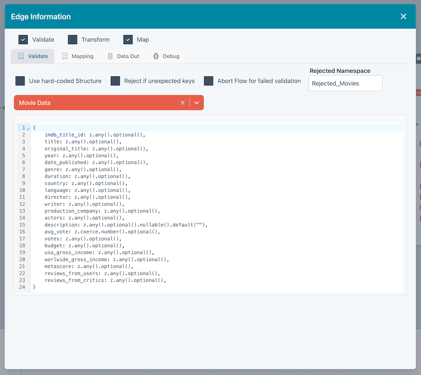Collapse code block at line 1 fold arrow
The width and height of the screenshot is (421, 375).
[28, 128]
